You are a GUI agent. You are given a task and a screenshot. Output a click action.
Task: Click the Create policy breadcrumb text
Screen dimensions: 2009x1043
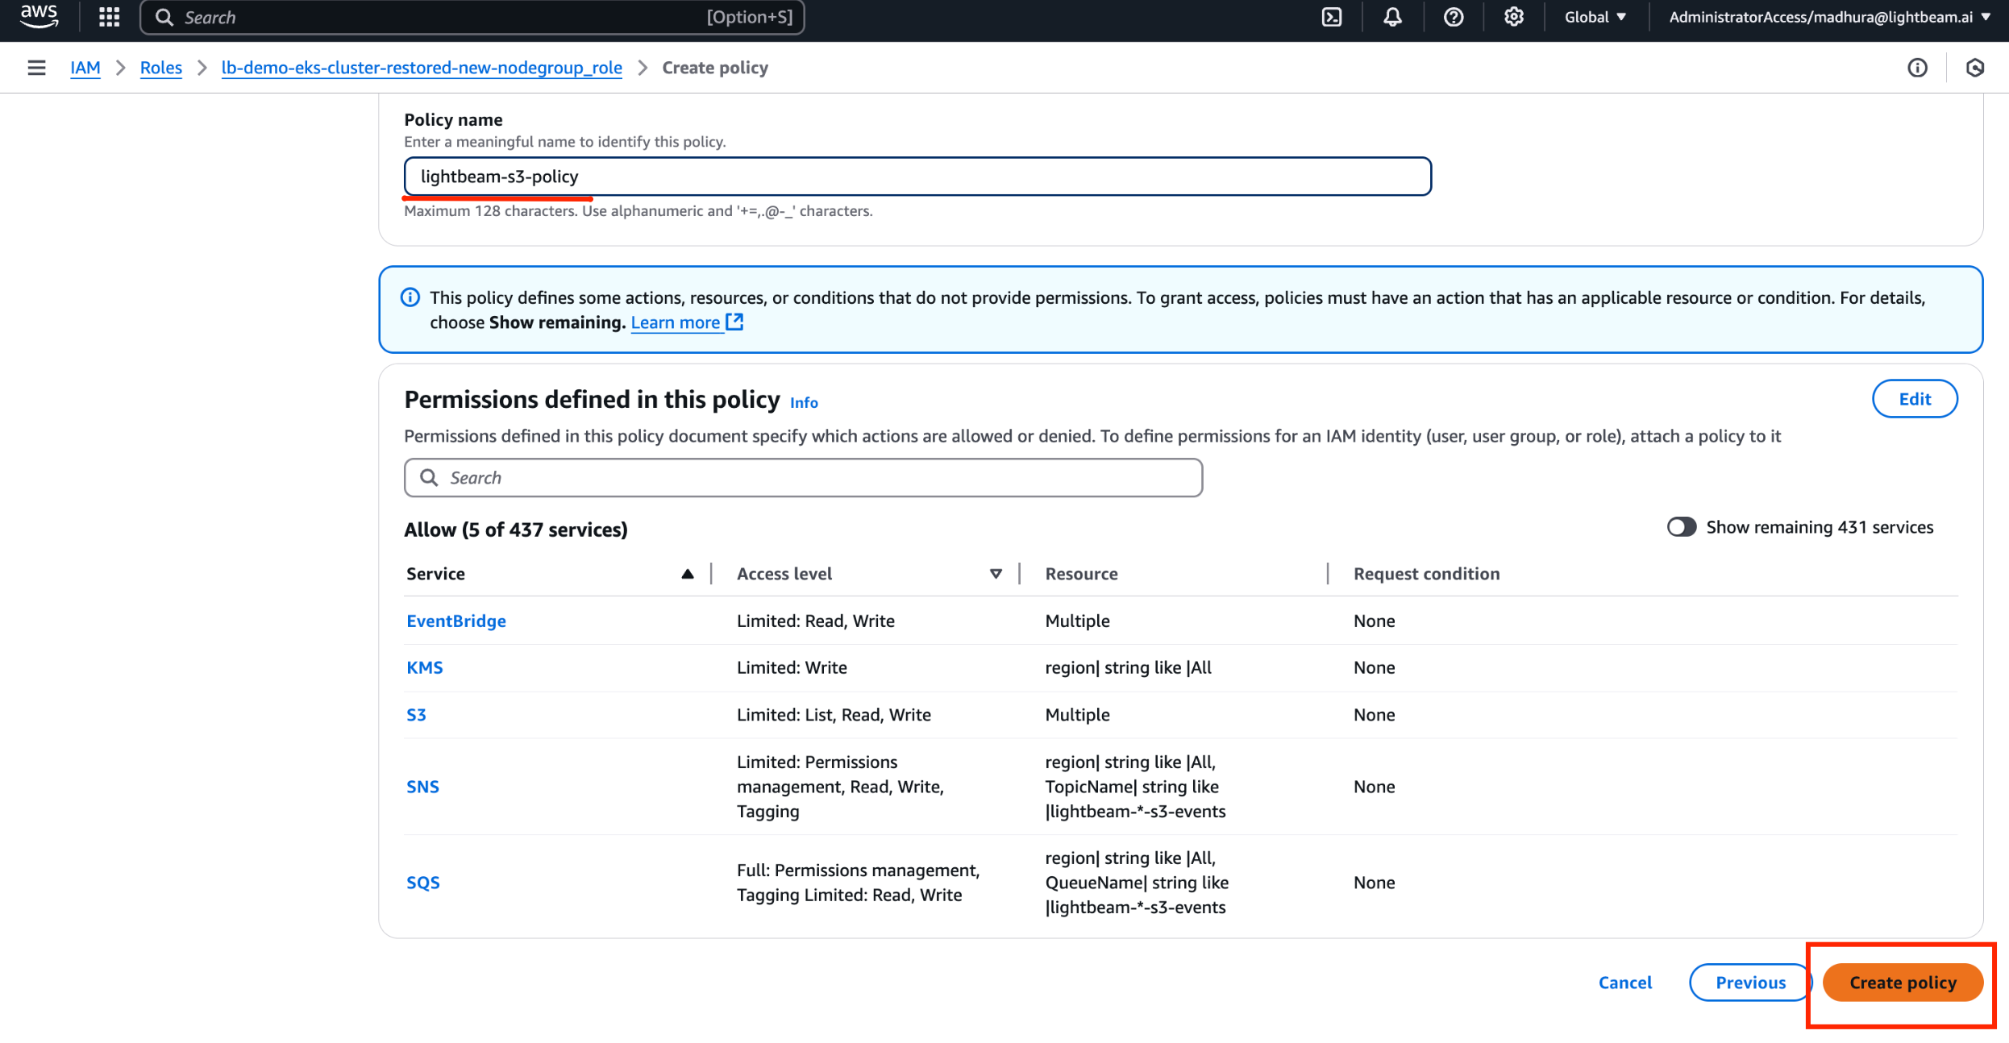[715, 68]
